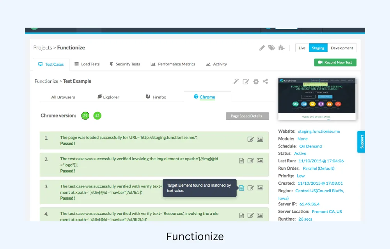Open the gear settings icon for Test Example
This screenshot has width=390, height=249.
256,81
